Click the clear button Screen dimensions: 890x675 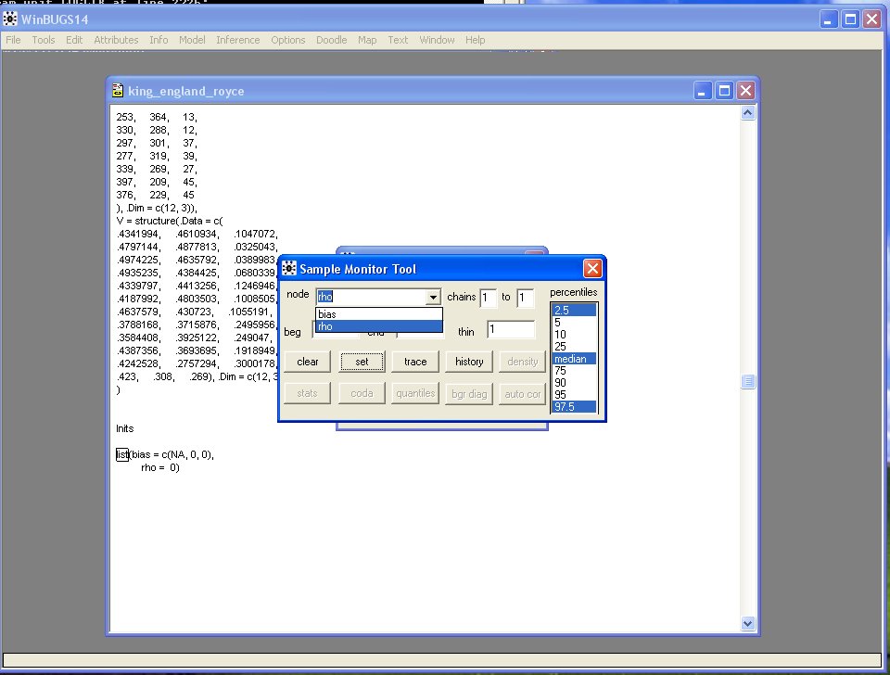coord(308,362)
